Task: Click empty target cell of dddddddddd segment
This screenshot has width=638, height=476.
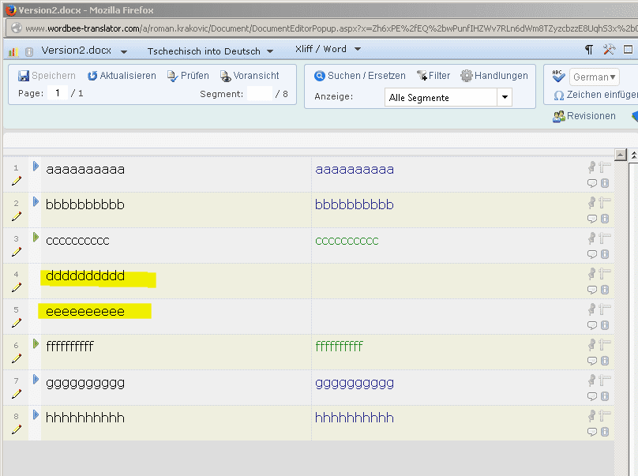Action: 448,281
